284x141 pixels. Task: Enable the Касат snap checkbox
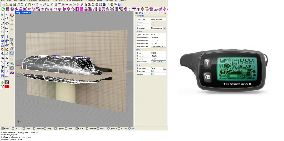click(x=77, y=129)
